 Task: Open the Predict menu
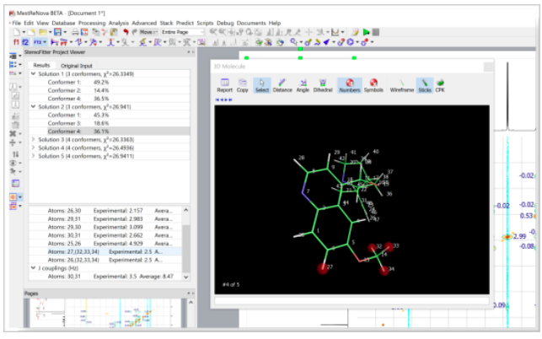(x=185, y=23)
